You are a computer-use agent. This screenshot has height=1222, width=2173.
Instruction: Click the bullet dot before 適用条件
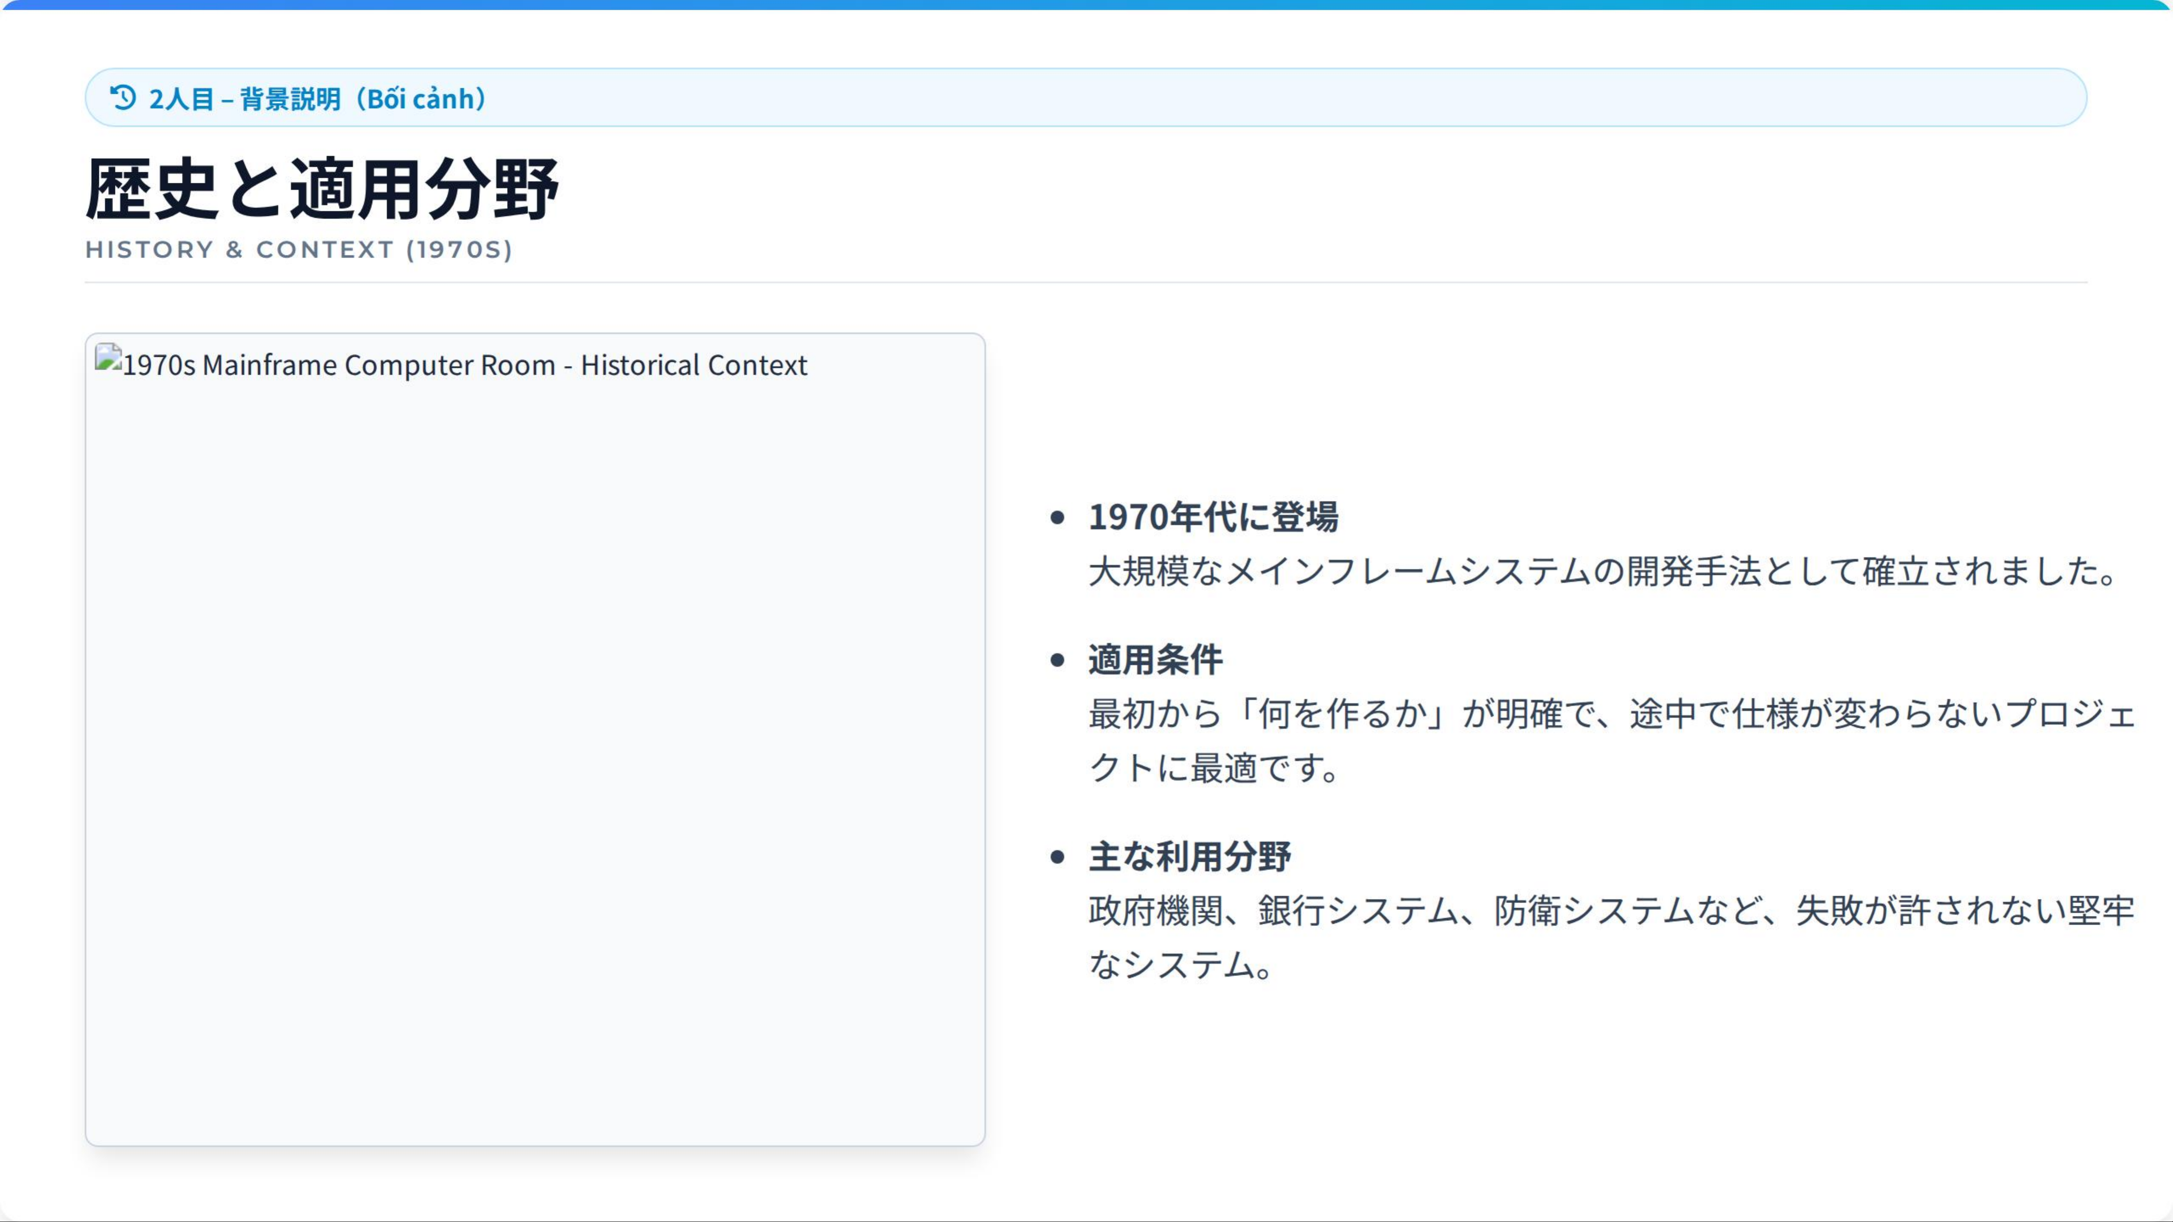tap(1057, 660)
